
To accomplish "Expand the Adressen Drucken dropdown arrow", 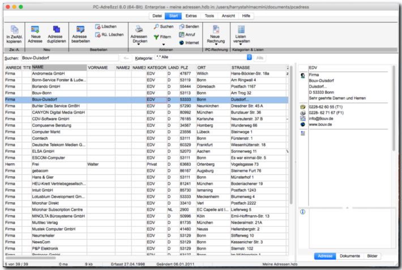I will tap(139, 45).
